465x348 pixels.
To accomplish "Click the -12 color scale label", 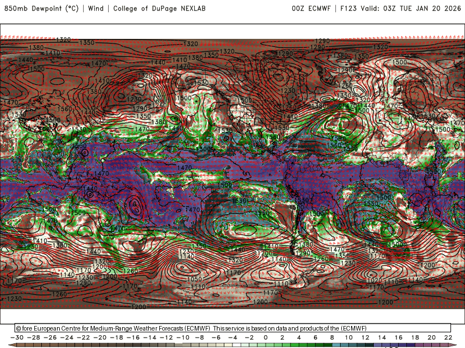I will tap(166, 338).
